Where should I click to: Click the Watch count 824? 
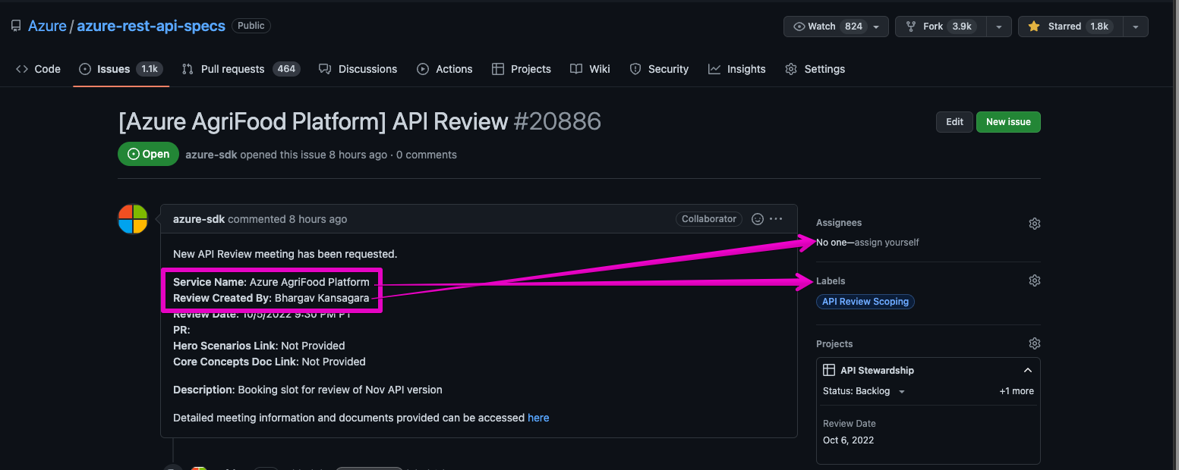pos(854,27)
